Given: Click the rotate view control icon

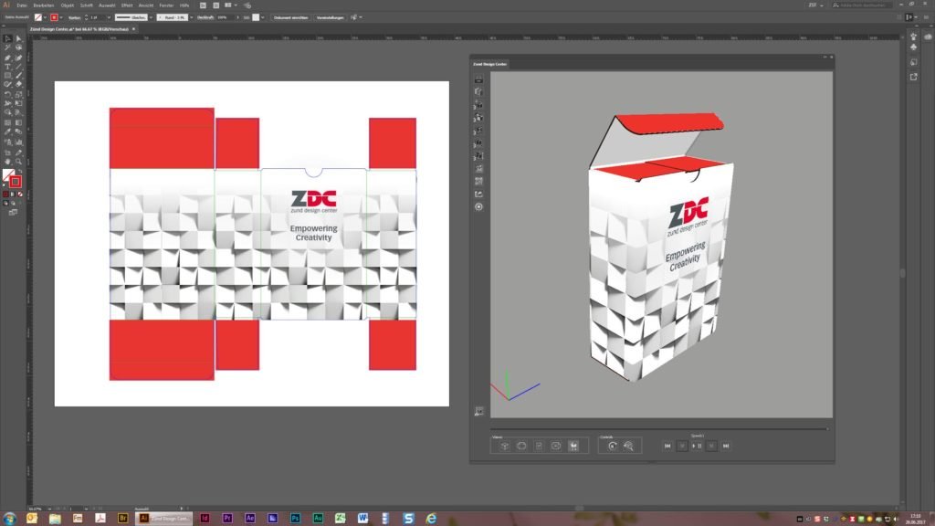Looking at the screenshot, I should coord(612,446).
